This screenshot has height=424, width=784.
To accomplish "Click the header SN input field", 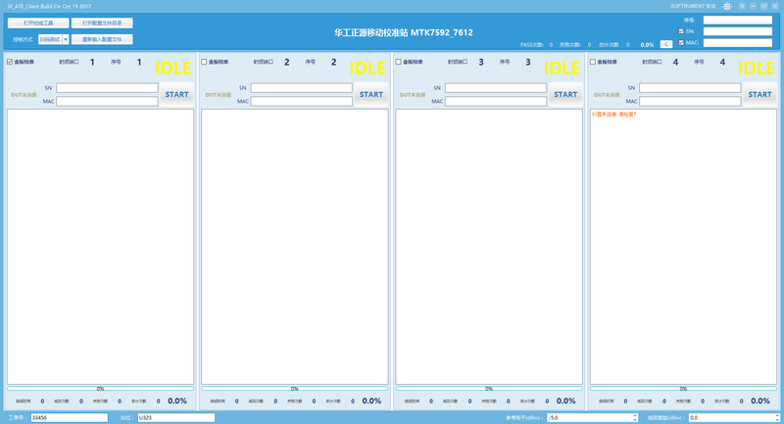I will pyautogui.click(x=738, y=31).
